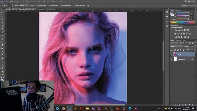The height and width of the screenshot is (111, 197).
Task: Switch to the Channels tab
Action: point(178,40)
